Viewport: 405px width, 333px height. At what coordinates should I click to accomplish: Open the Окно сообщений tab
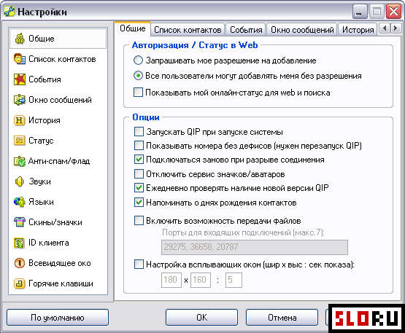pos(302,30)
